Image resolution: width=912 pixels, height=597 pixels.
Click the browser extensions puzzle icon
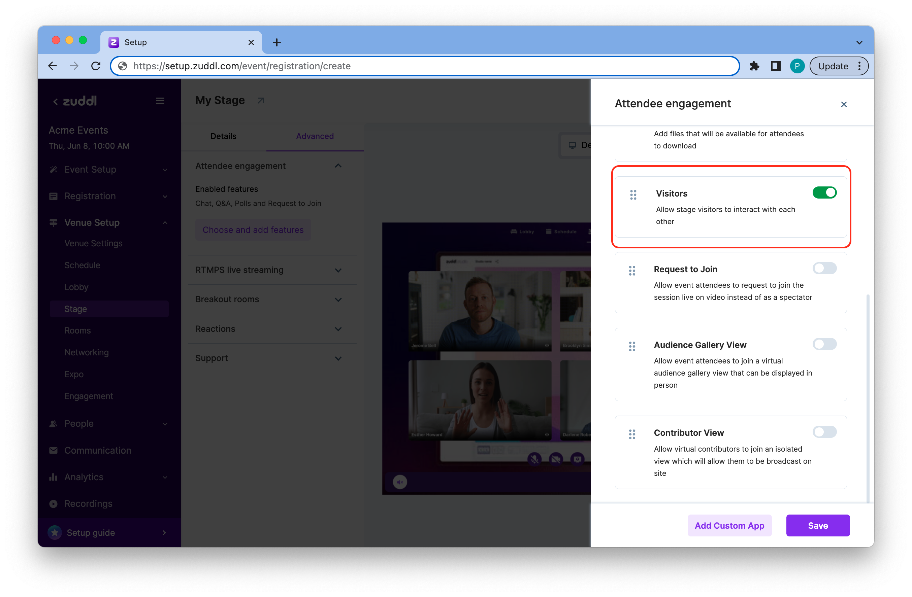coord(754,66)
